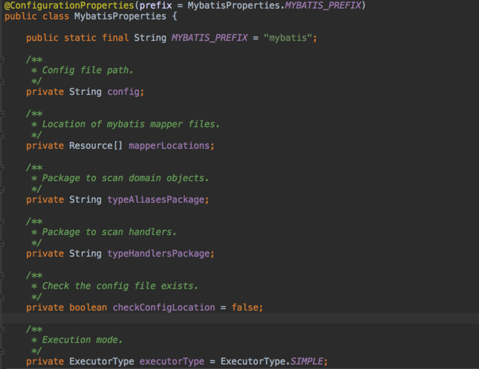
Task: Select the 'mapperLocations' field name
Action: pos(169,146)
